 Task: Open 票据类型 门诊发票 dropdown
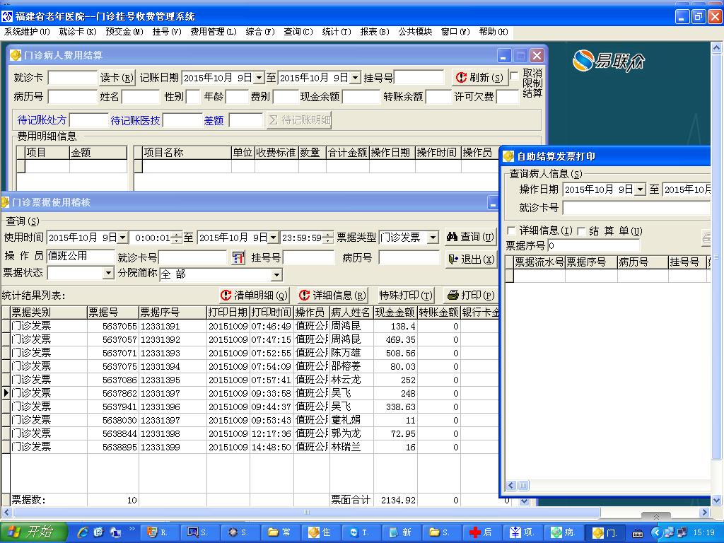(433, 238)
